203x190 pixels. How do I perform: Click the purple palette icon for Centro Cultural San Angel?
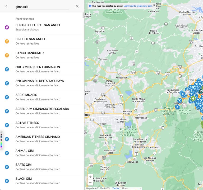7,27
